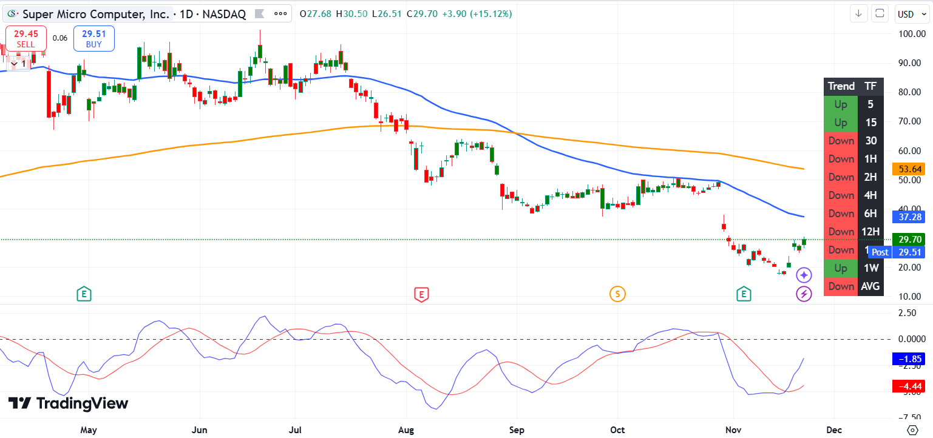Click the fullscreen frame icon near USD

[x=881, y=14]
